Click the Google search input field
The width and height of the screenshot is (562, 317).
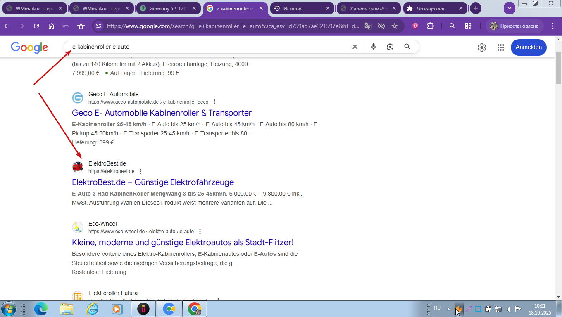[x=208, y=47]
